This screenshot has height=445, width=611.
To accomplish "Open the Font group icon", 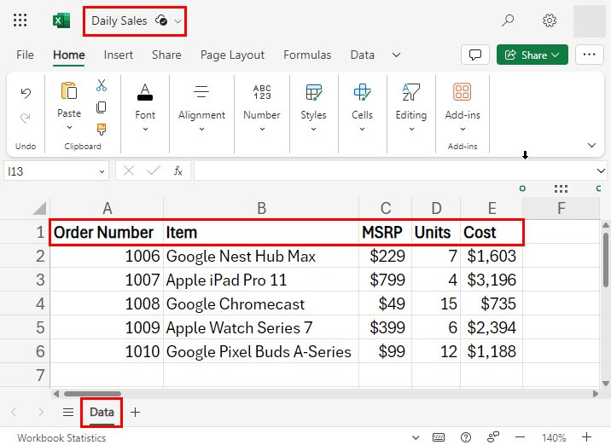I will click(x=145, y=92).
